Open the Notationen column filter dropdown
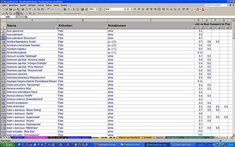The height and width of the screenshot is (147, 235). pyautogui.click(x=193, y=28)
